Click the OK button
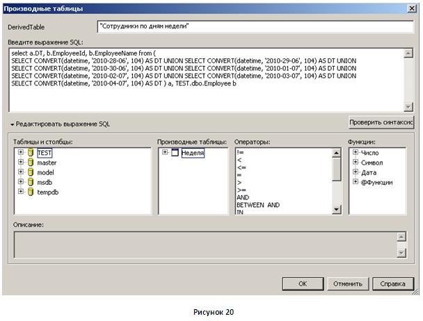The image size is (423, 321). (x=303, y=283)
